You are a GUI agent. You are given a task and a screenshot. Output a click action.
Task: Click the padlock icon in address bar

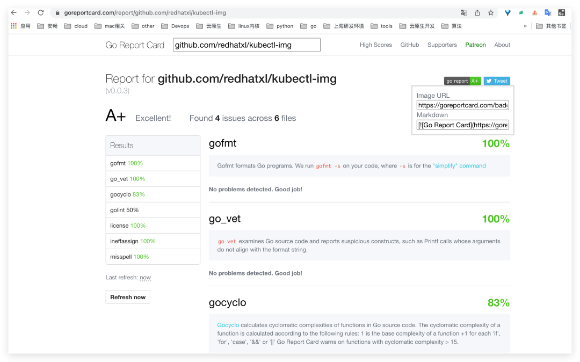57,13
